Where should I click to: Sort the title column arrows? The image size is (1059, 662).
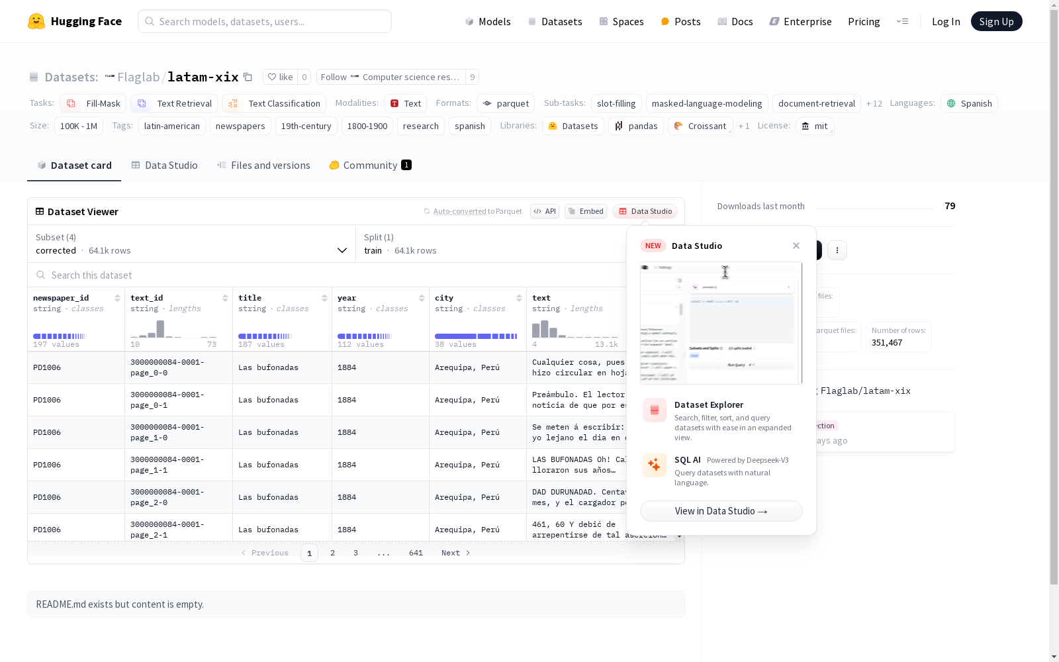(x=324, y=298)
